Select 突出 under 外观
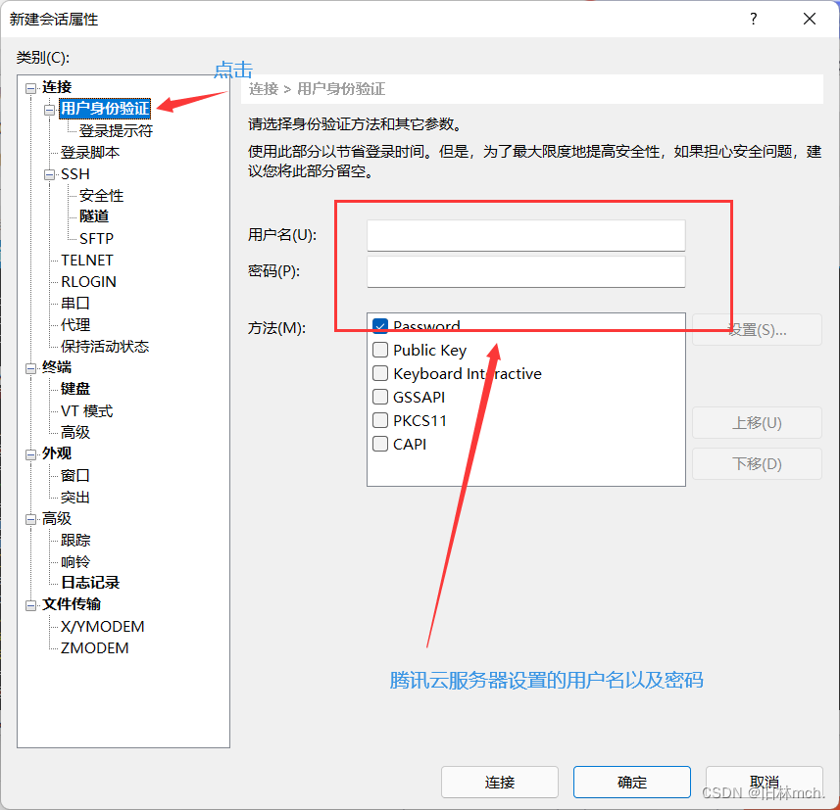Viewport: 840px width, 810px height. click(x=75, y=498)
